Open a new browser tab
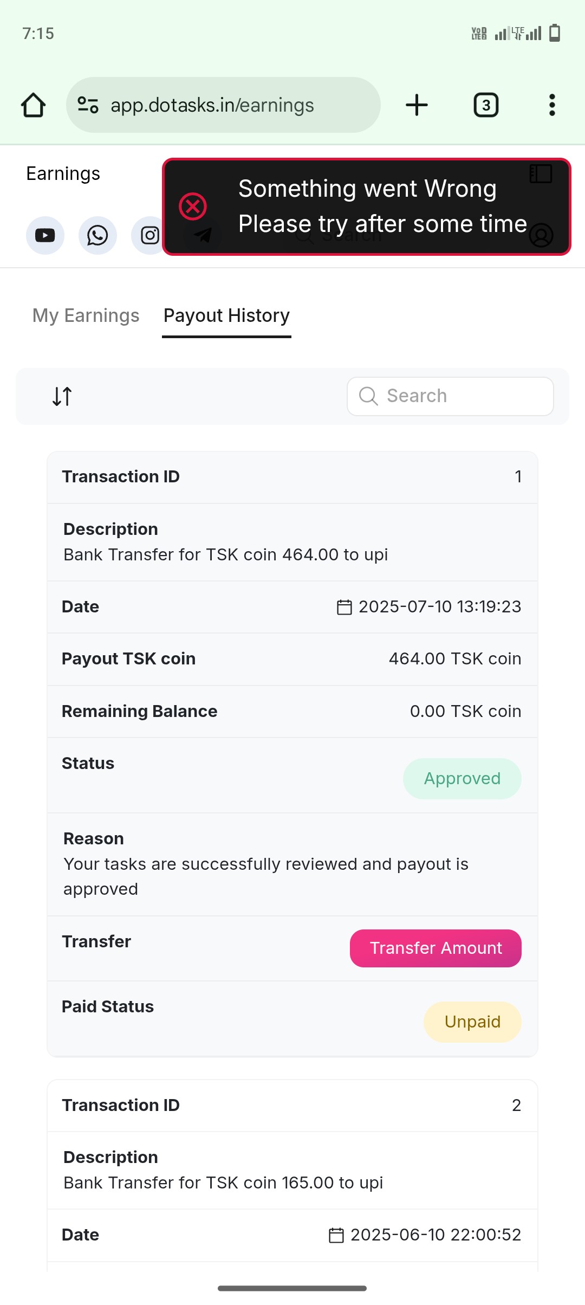Screen dimensions: 585x1305 pyautogui.click(x=417, y=105)
